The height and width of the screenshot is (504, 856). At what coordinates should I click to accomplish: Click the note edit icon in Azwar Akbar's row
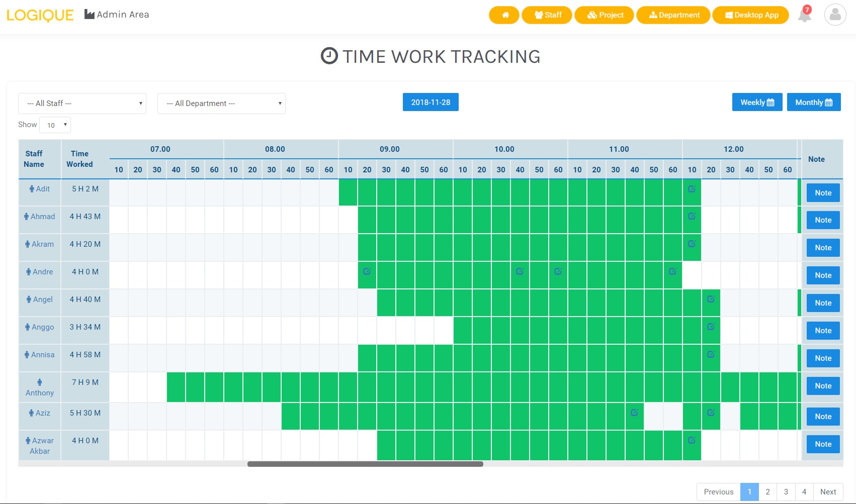(692, 440)
